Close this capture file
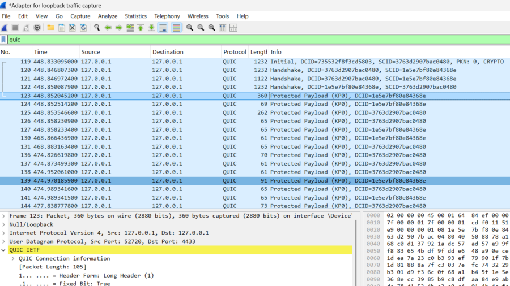 pos(72,28)
